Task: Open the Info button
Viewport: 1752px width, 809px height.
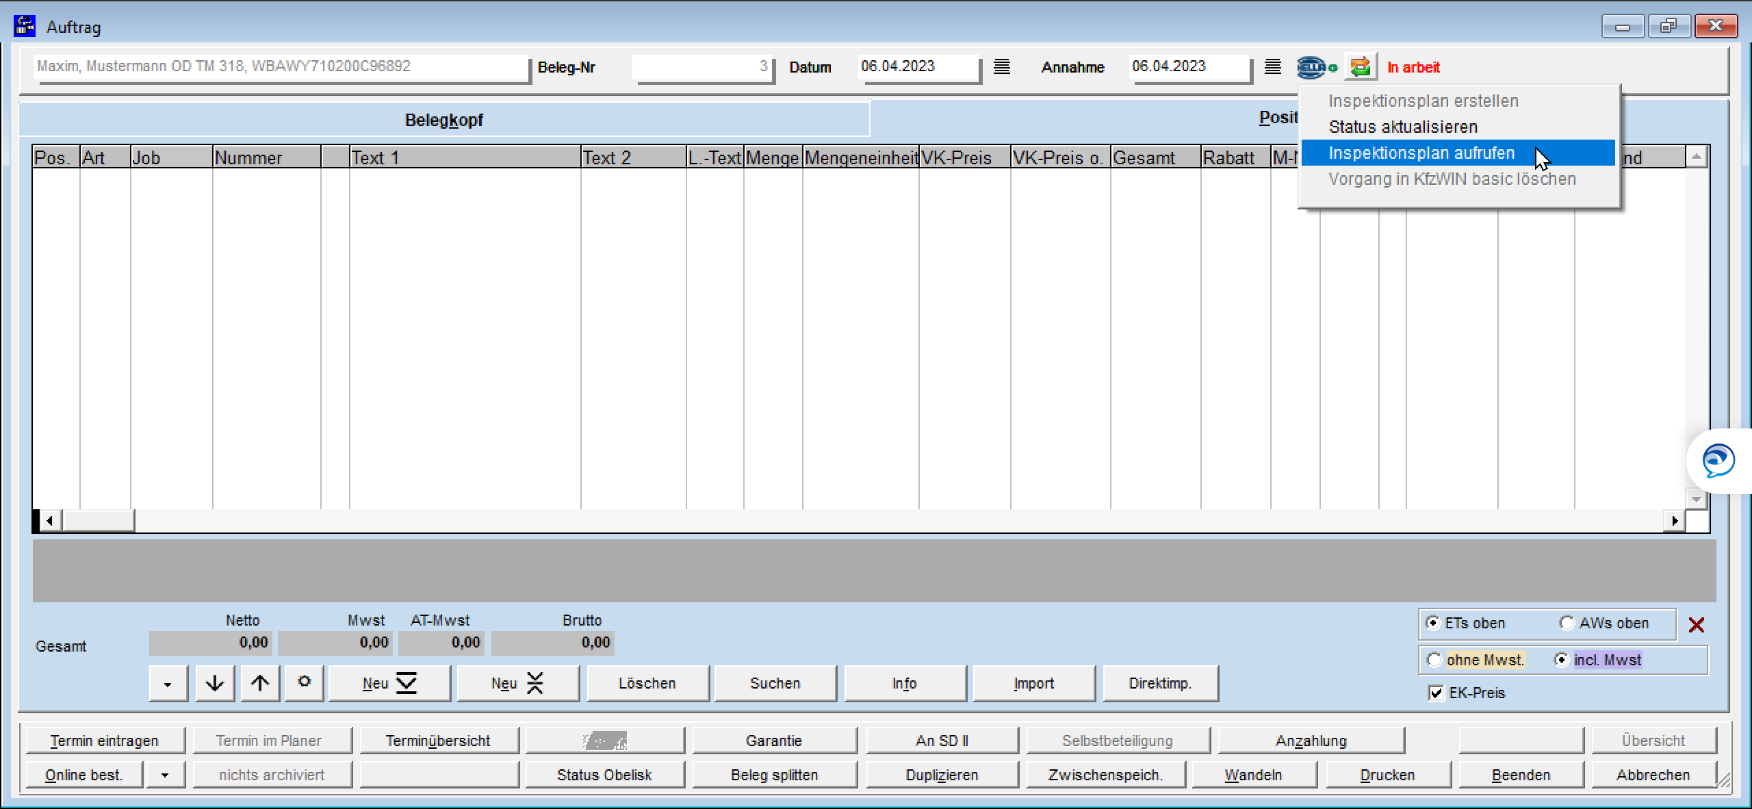Action: tap(904, 683)
